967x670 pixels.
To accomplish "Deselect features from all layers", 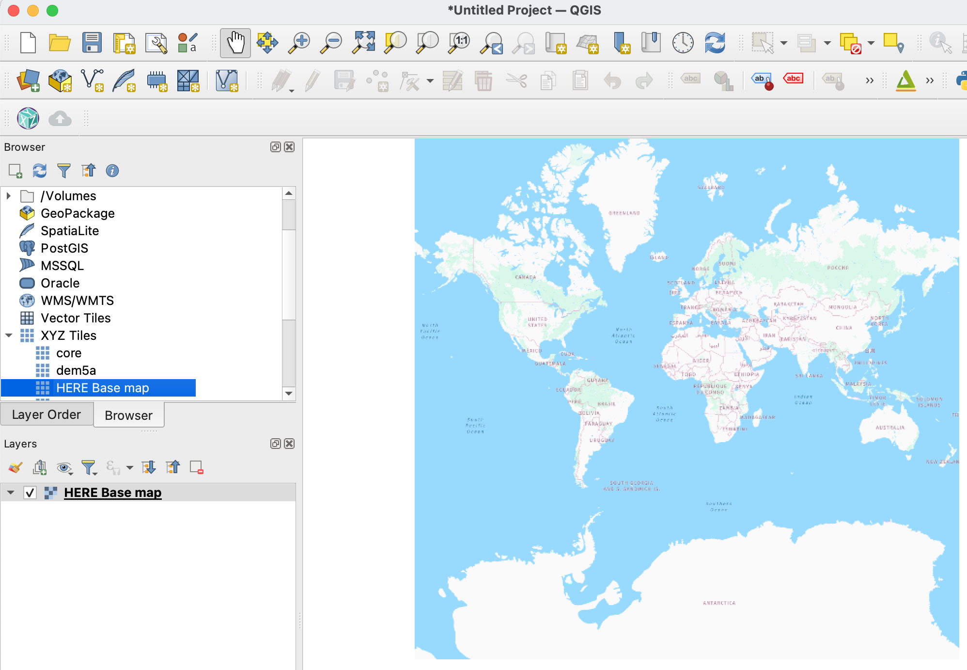I will pos(850,43).
